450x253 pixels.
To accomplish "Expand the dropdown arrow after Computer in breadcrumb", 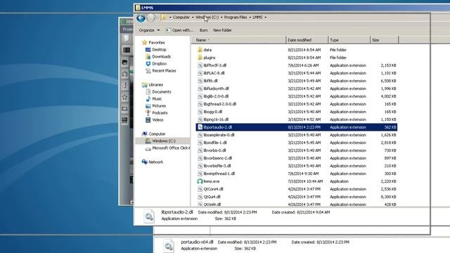I will pyautogui.click(x=193, y=18).
